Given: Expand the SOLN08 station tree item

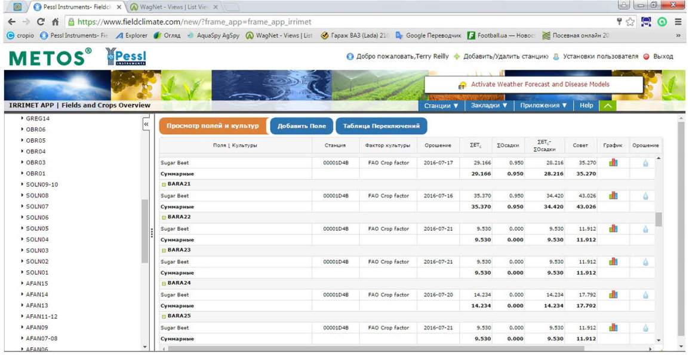Looking at the screenshot, I should pos(23,196).
